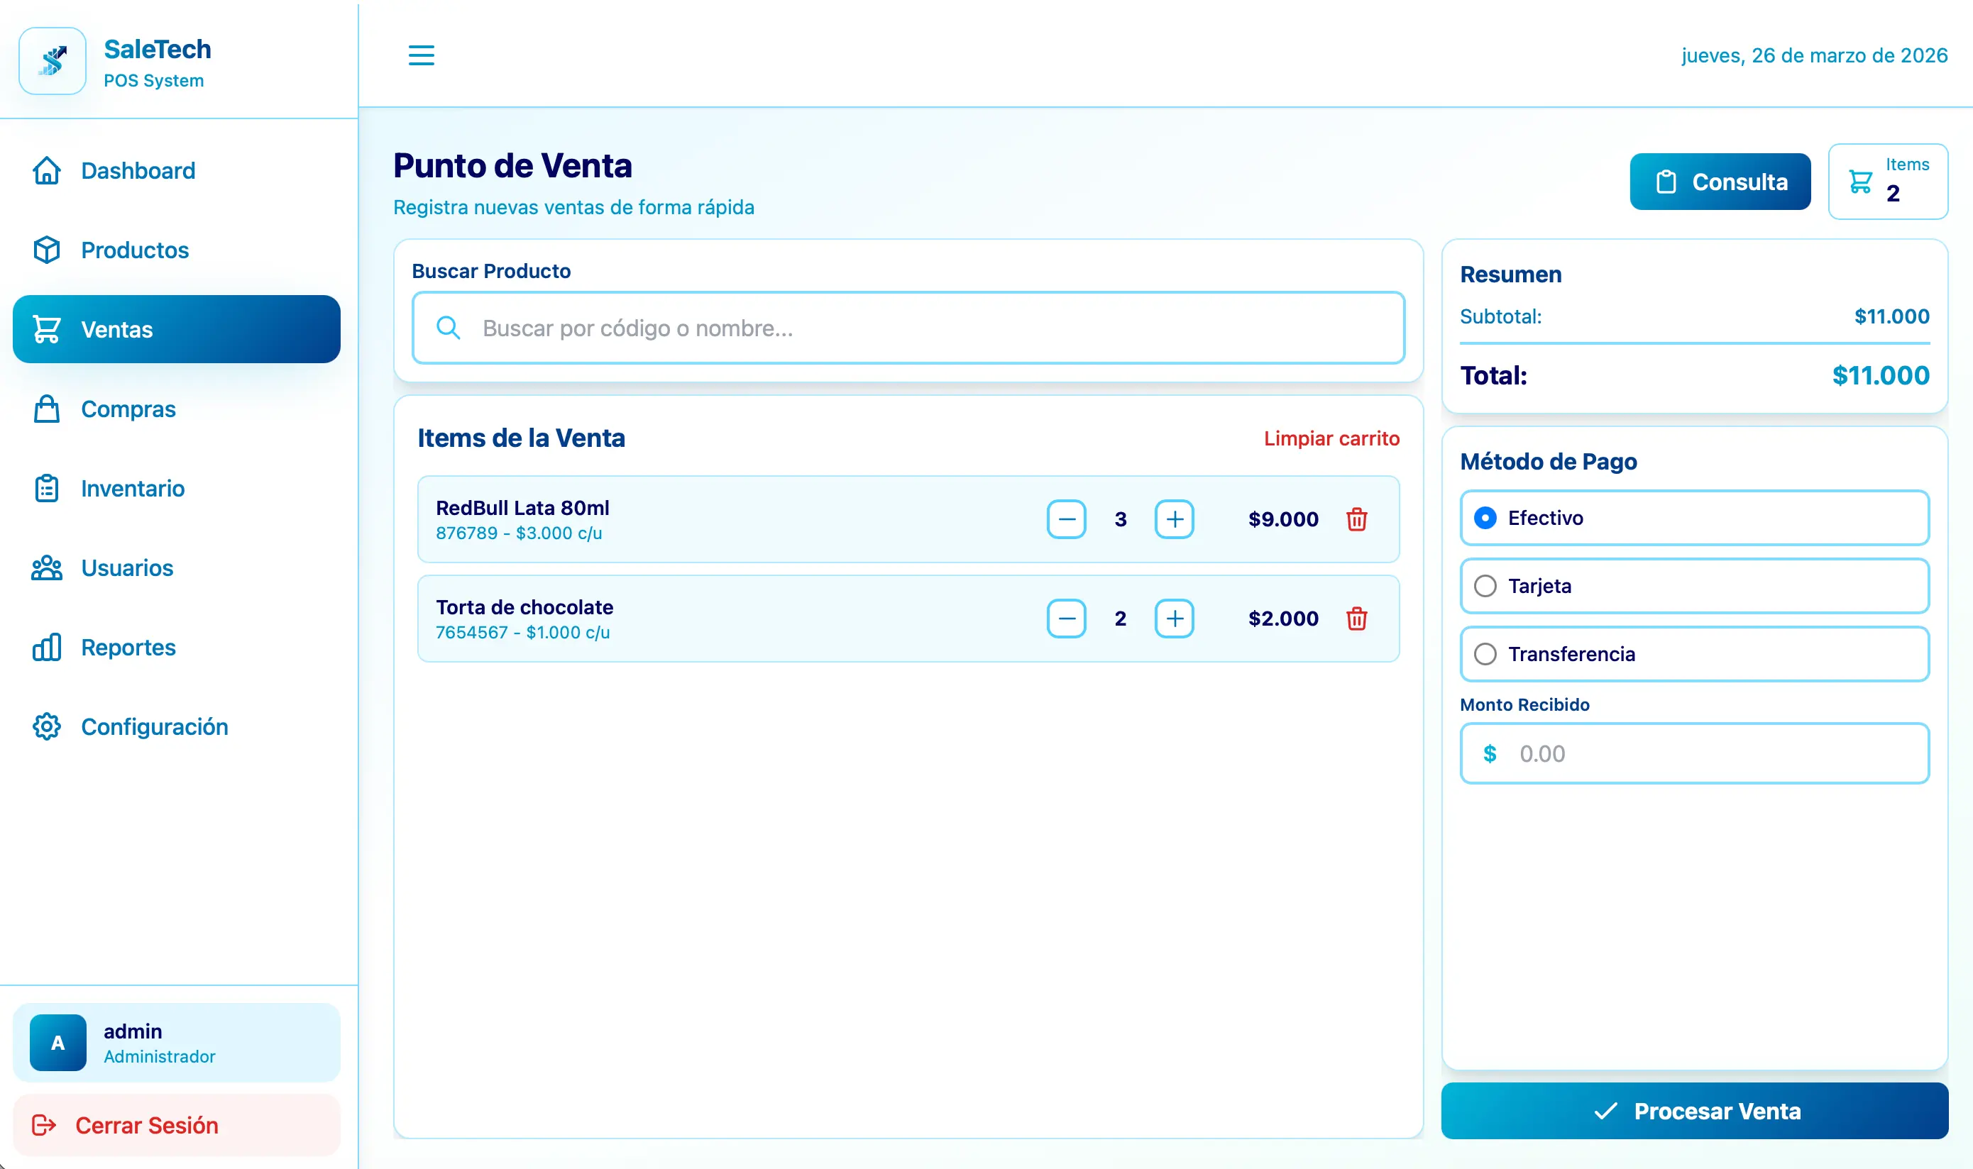
Task: Open the Dashboard menu item
Action: coord(138,171)
